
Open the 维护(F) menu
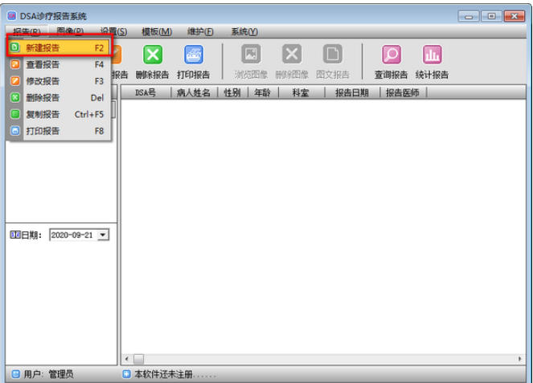pos(200,31)
